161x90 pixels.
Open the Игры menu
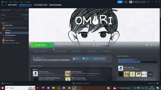point(21,2)
